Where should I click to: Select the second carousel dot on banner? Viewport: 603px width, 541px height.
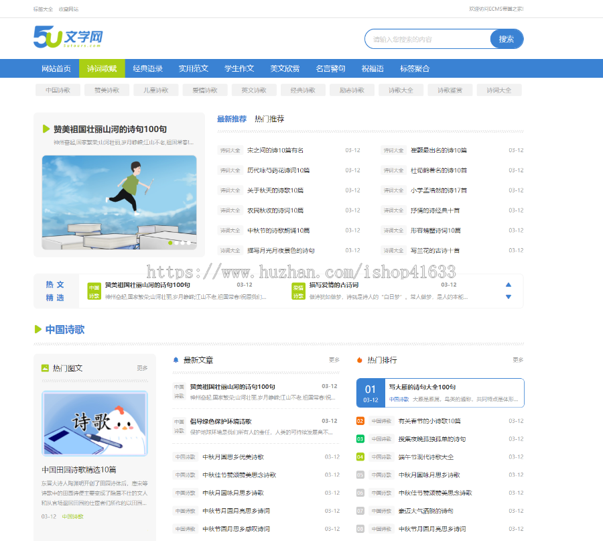pyautogui.click(x=176, y=243)
